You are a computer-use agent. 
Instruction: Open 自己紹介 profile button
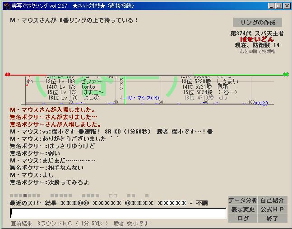coord(272,200)
